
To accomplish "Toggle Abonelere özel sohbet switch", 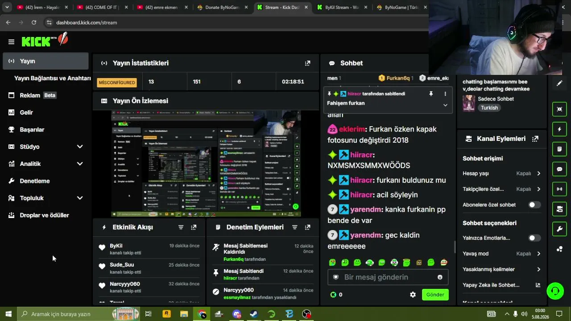I will 534,205.
